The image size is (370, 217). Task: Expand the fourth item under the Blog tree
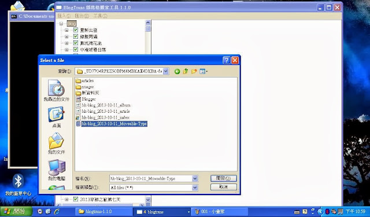(x=66, y=50)
